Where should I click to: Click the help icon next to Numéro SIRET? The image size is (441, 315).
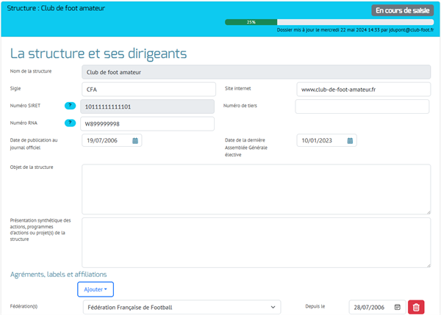[x=71, y=106]
